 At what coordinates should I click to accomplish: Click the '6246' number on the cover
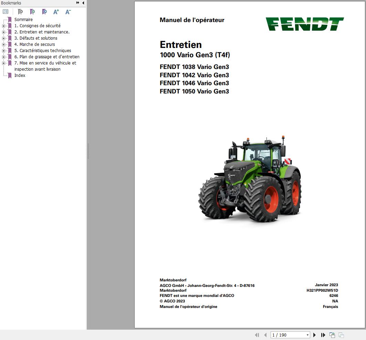tap(334, 296)
